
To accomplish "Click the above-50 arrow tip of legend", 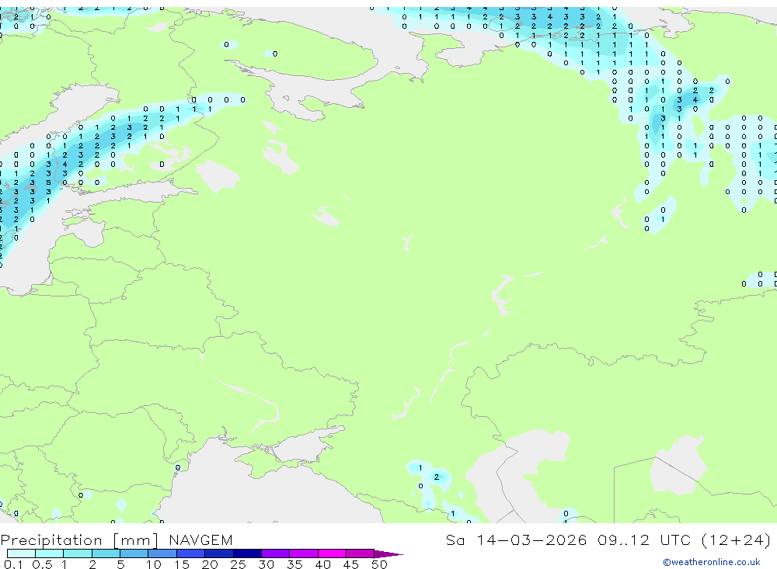I will point(388,554).
